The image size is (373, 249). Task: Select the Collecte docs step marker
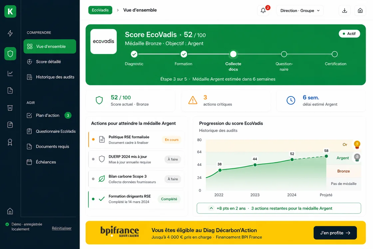point(233,54)
